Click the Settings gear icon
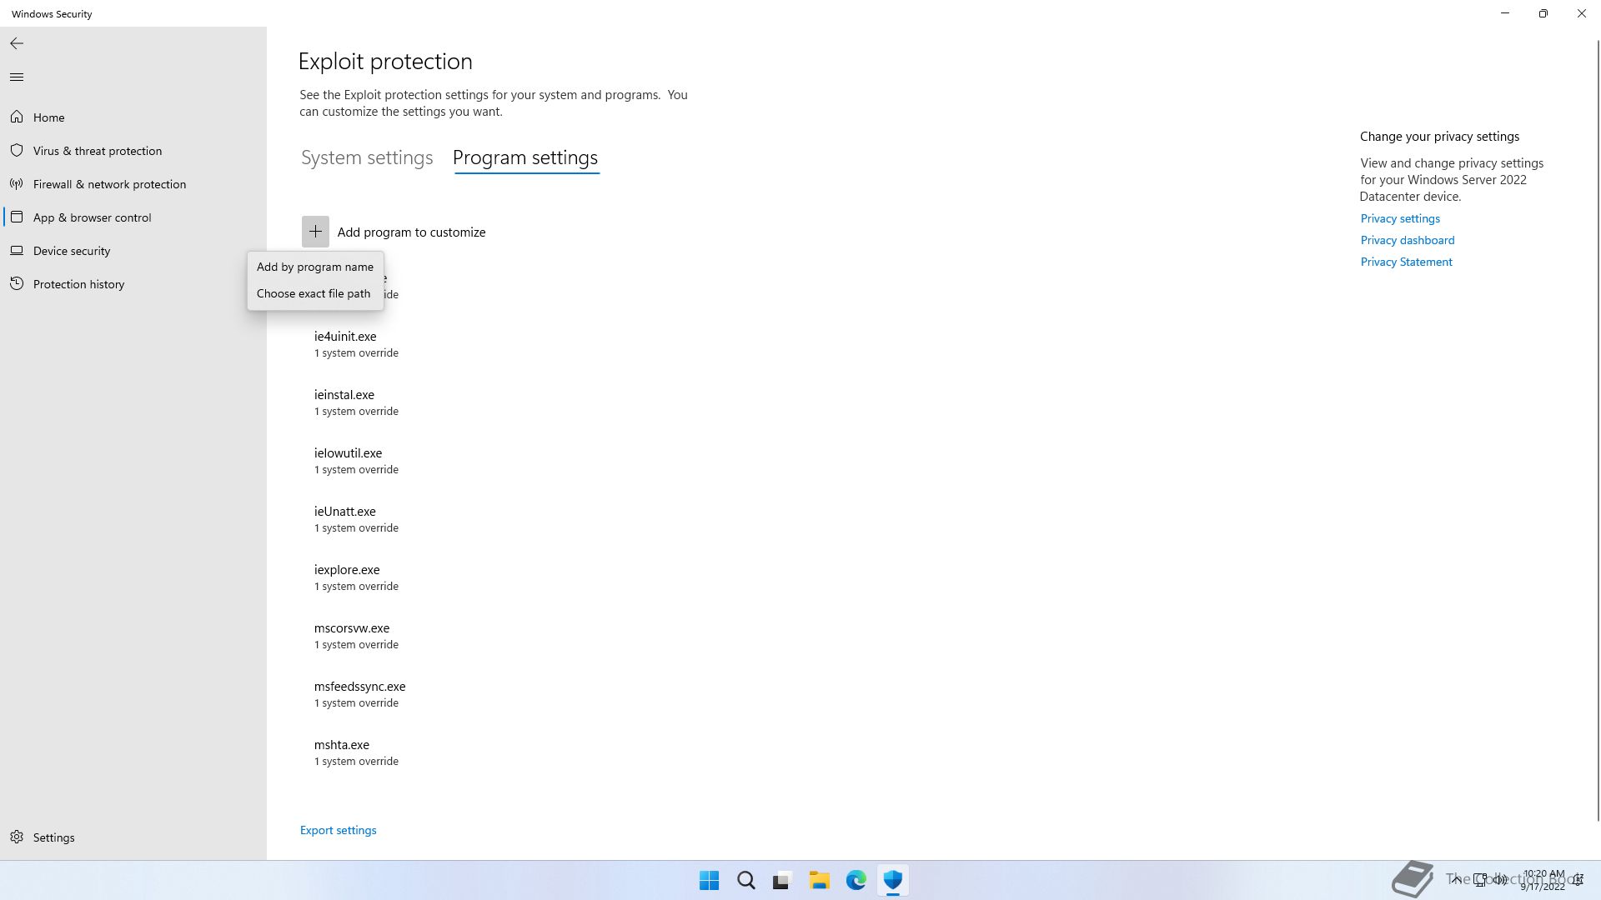The image size is (1601, 900). (17, 837)
